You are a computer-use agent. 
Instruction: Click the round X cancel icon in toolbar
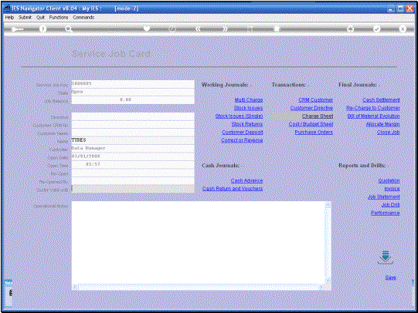403,29
